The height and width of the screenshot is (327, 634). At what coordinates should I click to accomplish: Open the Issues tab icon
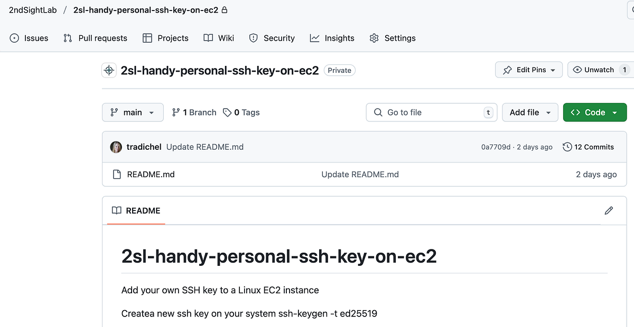(x=13, y=38)
